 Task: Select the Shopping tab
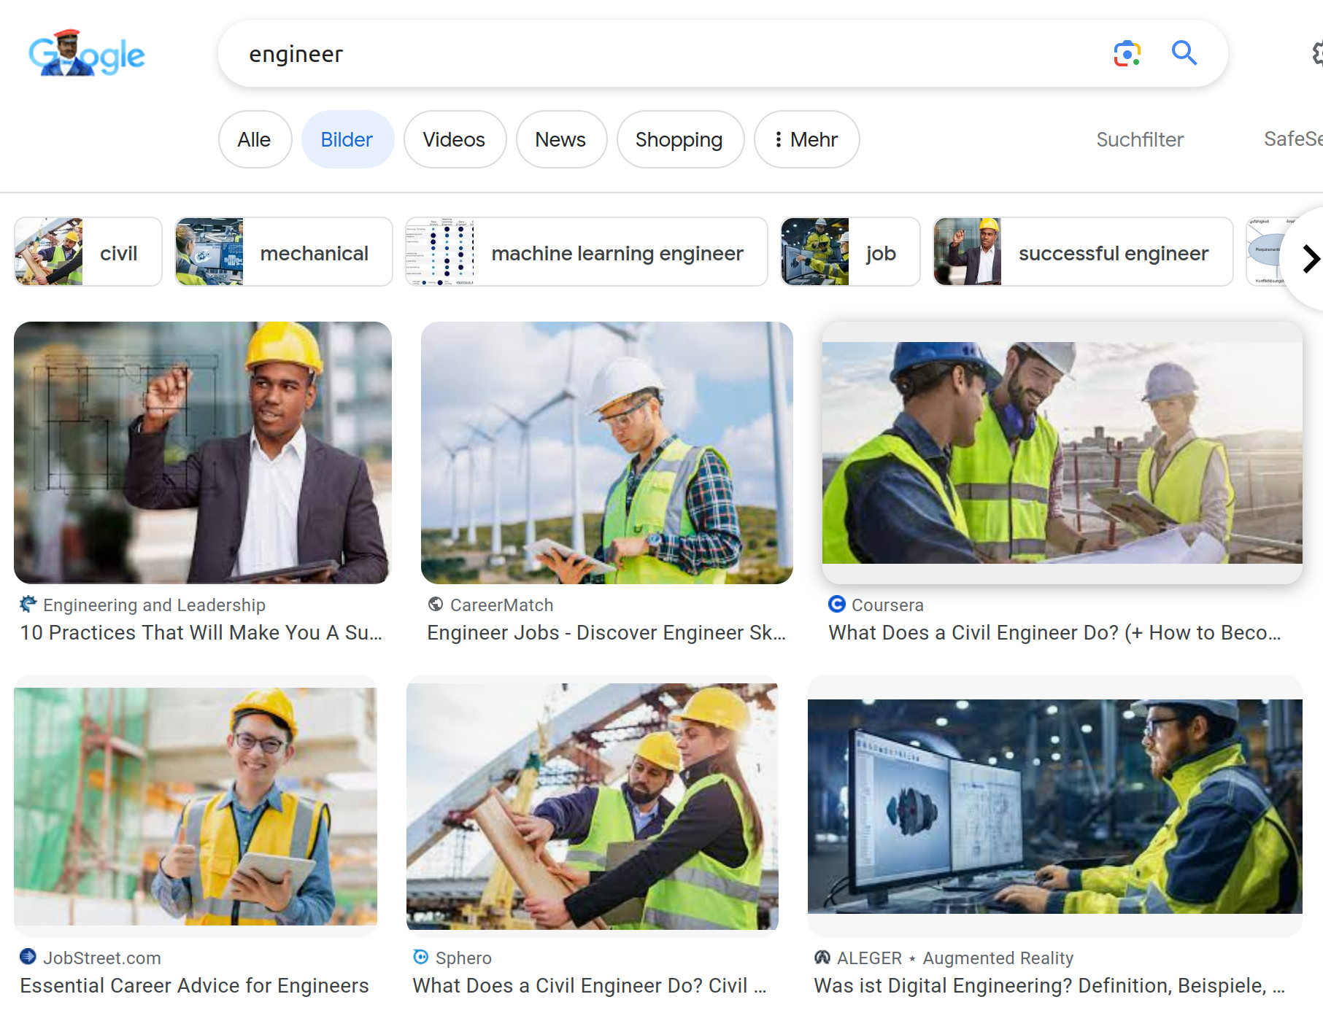click(679, 139)
